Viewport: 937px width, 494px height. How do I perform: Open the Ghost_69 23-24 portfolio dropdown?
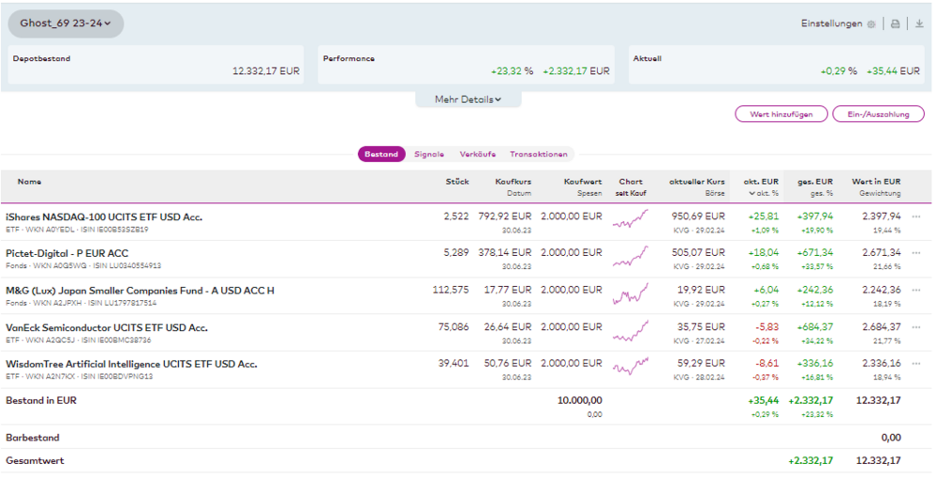[66, 23]
